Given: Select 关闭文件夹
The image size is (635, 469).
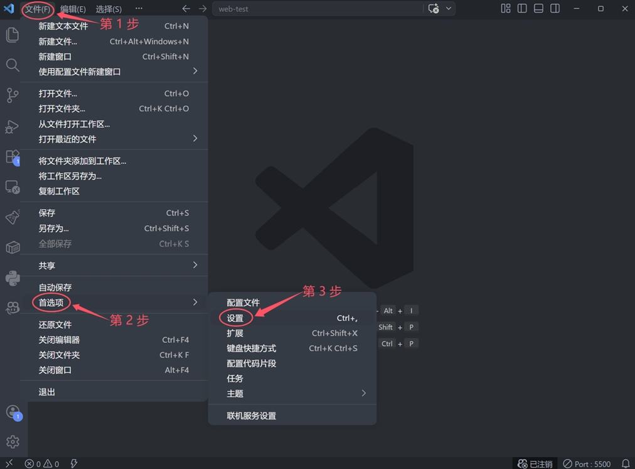Looking at the screenshot, I should (114, 355).
